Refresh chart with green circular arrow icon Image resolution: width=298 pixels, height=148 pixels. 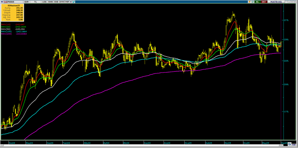pos(253,2)
